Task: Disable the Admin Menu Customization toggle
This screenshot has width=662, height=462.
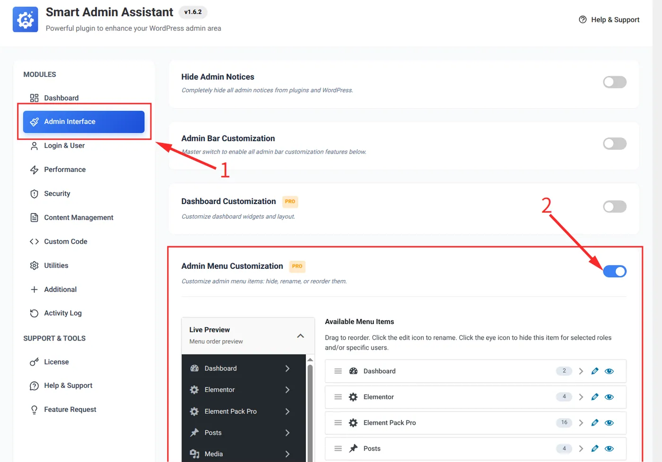Action: [x=615, y=271]
